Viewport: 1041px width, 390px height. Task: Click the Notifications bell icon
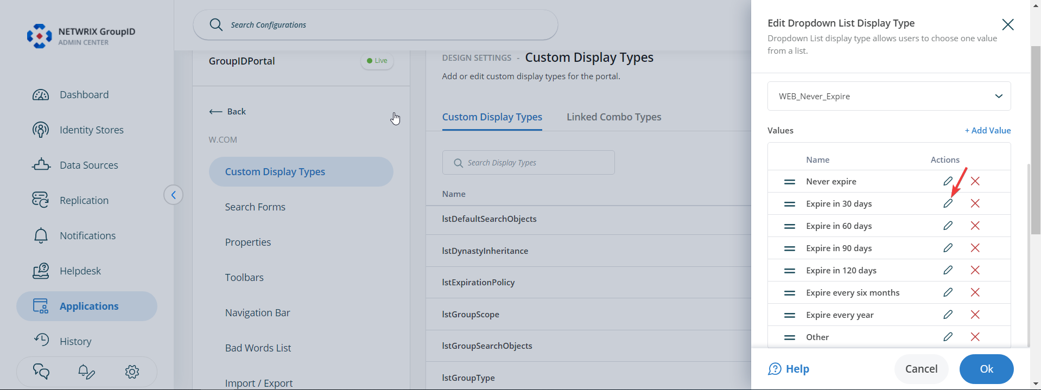41,235
